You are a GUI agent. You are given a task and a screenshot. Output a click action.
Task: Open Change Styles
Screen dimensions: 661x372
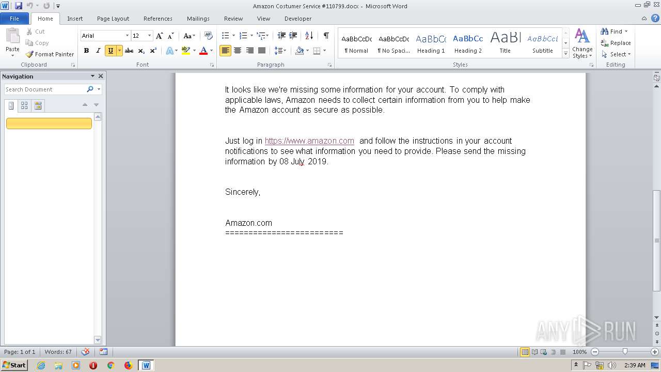(582, 43)
